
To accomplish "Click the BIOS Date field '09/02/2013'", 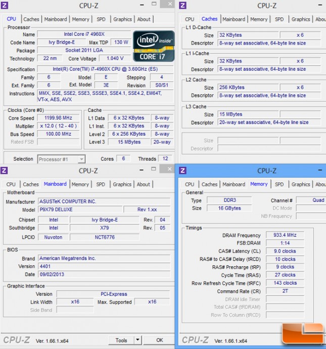I will (104, 274).
